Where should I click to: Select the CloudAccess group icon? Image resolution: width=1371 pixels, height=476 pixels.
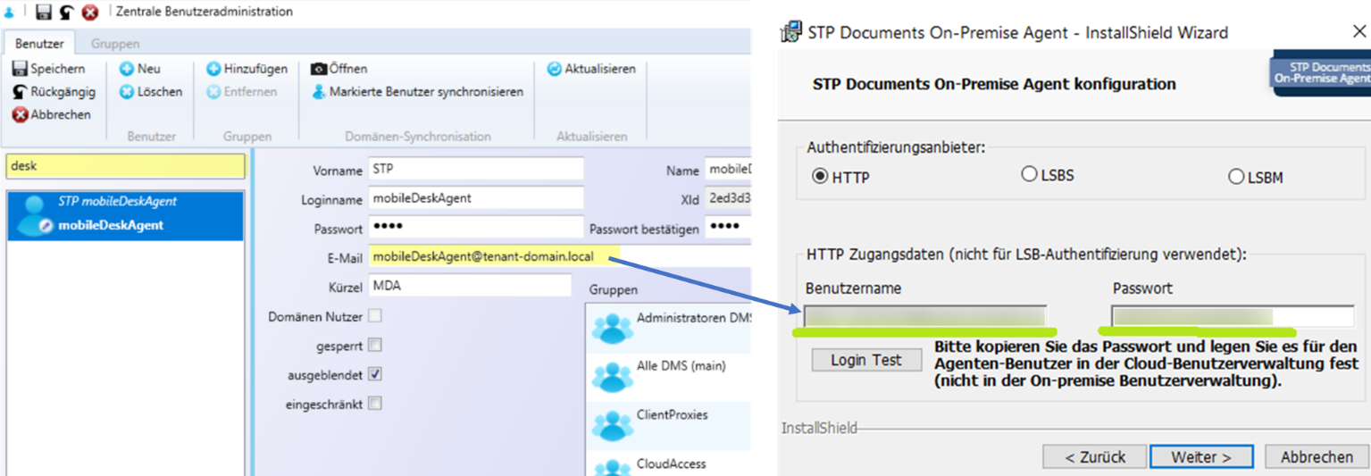coord(612,466)
